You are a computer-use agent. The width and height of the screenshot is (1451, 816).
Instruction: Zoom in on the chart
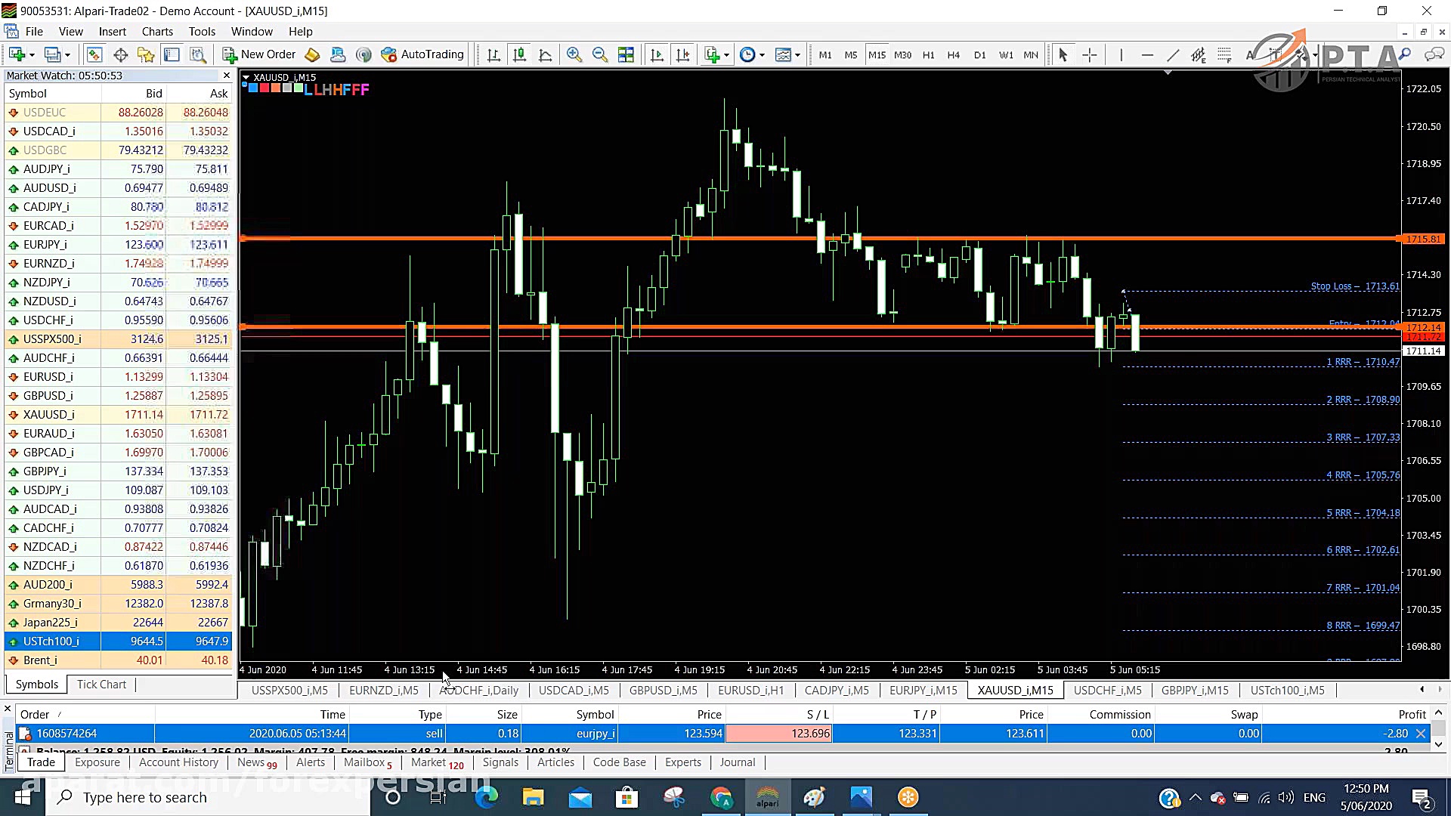click(574, 54)
